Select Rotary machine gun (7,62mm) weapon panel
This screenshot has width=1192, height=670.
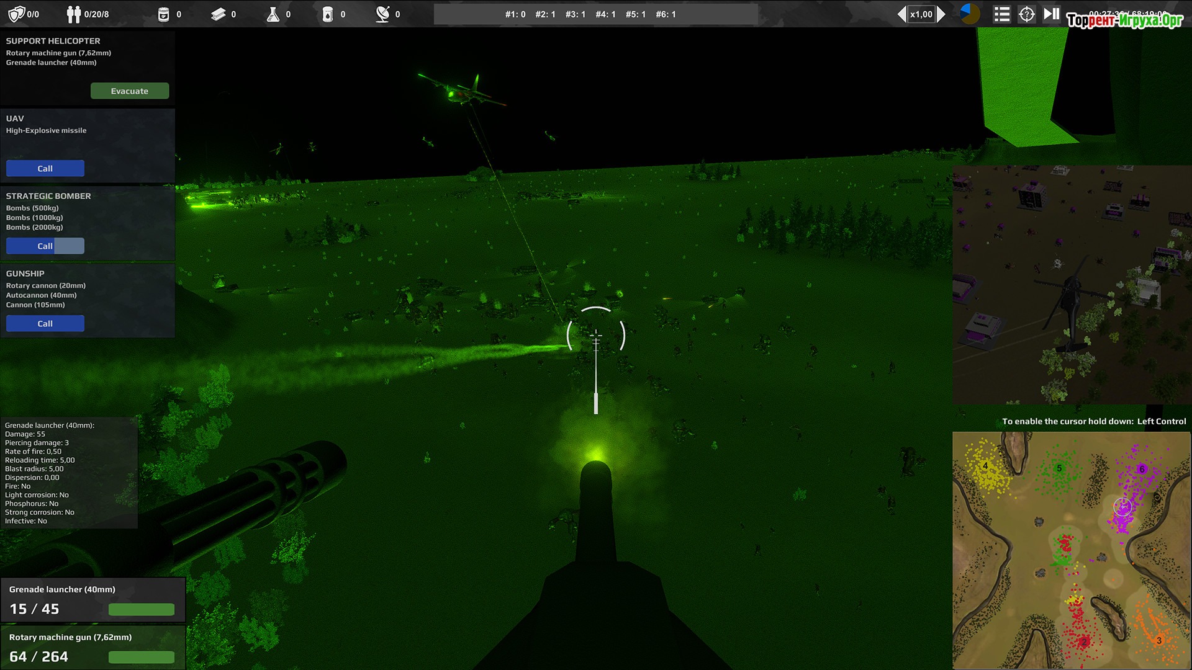click(93, 647)
